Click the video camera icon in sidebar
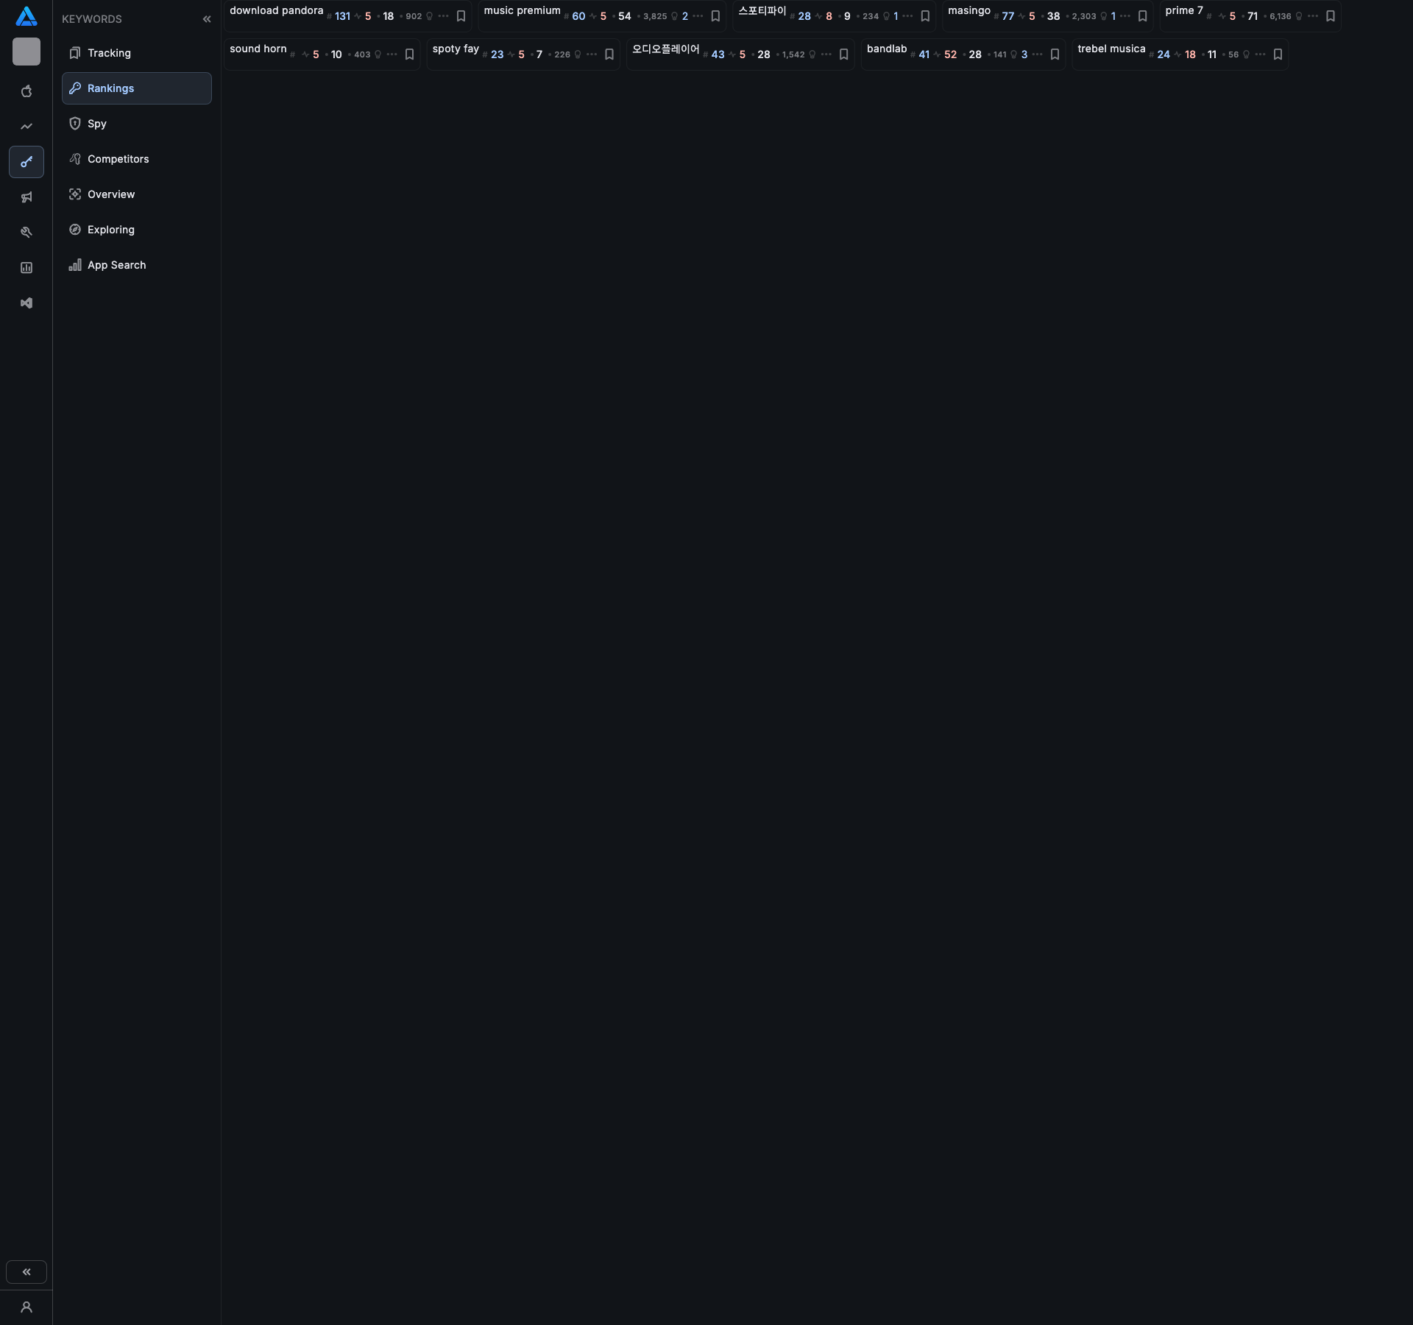Image resolution: width=1413 pixels, height=1325 pixels. [x=26, y=303]
